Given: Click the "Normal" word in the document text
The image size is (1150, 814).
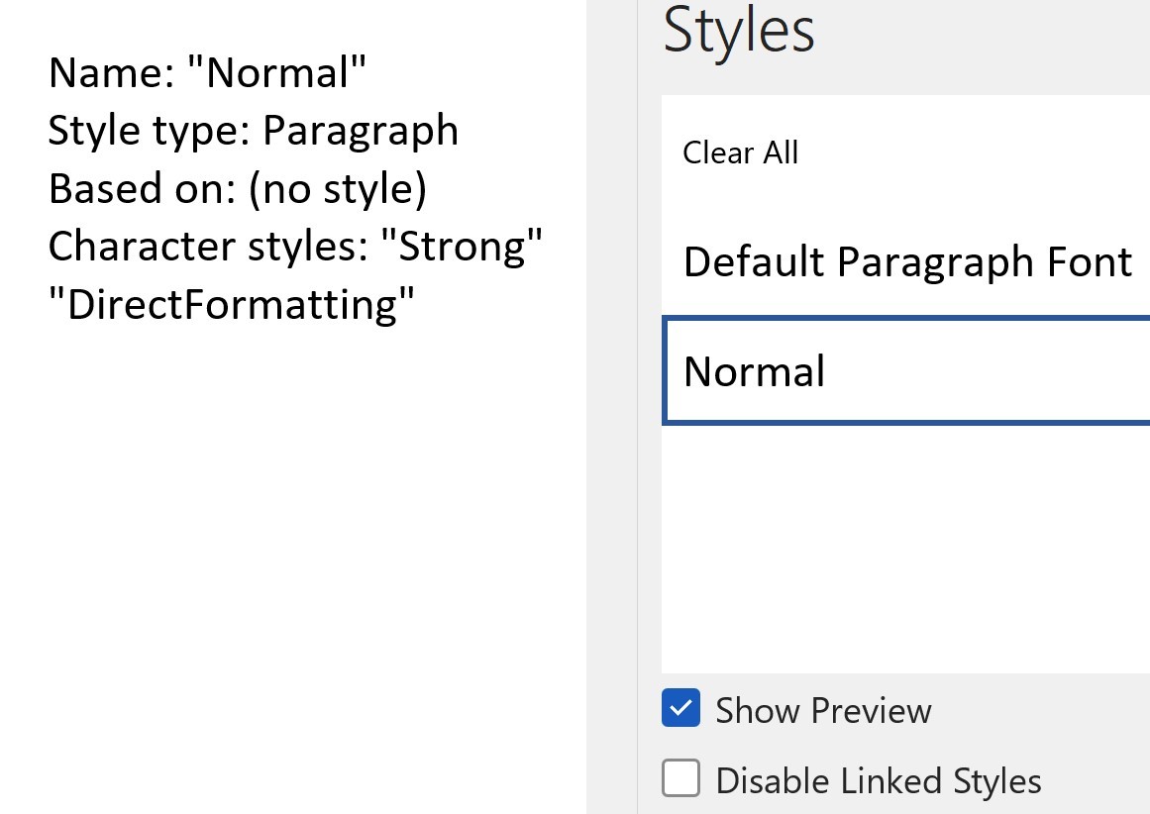Looking at the screenshot, I should pyautogui.click(x=276, y=73).
